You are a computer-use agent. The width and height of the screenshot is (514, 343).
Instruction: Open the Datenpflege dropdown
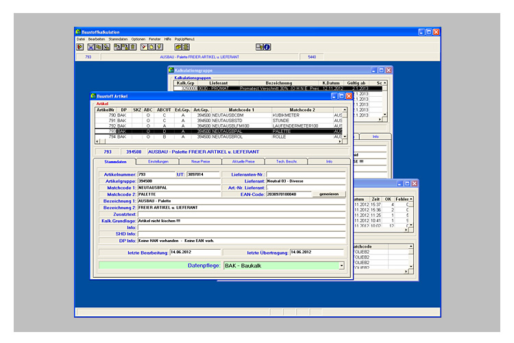[341, 265]
